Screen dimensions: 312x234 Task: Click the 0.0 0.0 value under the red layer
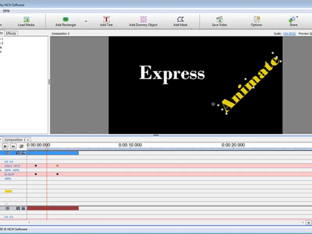(x=9, y=217)
